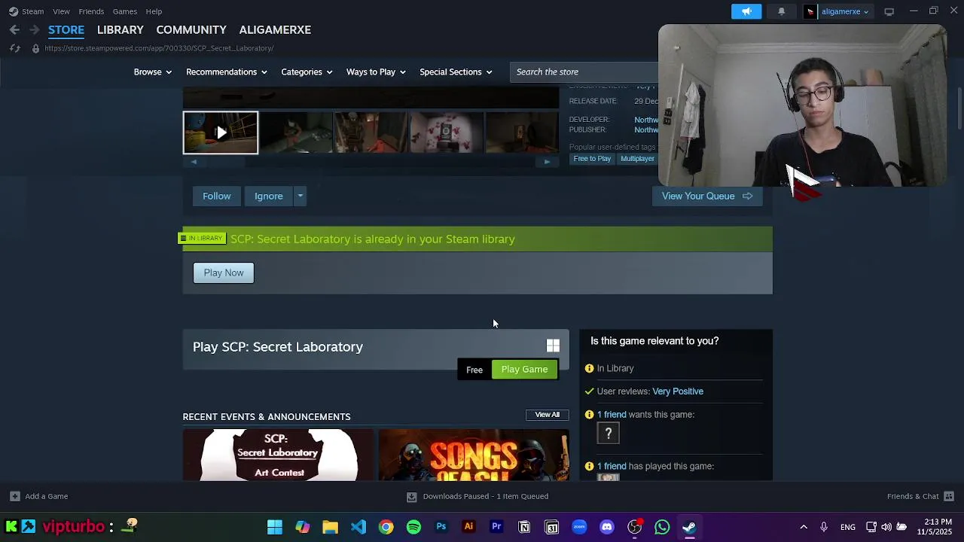Expand the Browse dropdown
The height and width of the screenshot is (542, 964).
[153, 72]
